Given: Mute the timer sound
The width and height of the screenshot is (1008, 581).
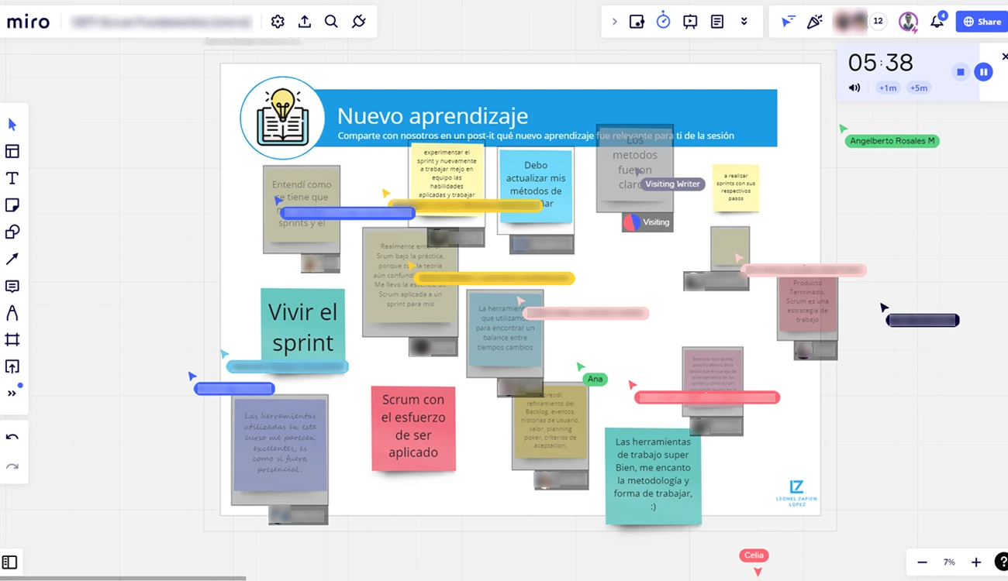Looking at the screenshot, I should coord(854,88).
